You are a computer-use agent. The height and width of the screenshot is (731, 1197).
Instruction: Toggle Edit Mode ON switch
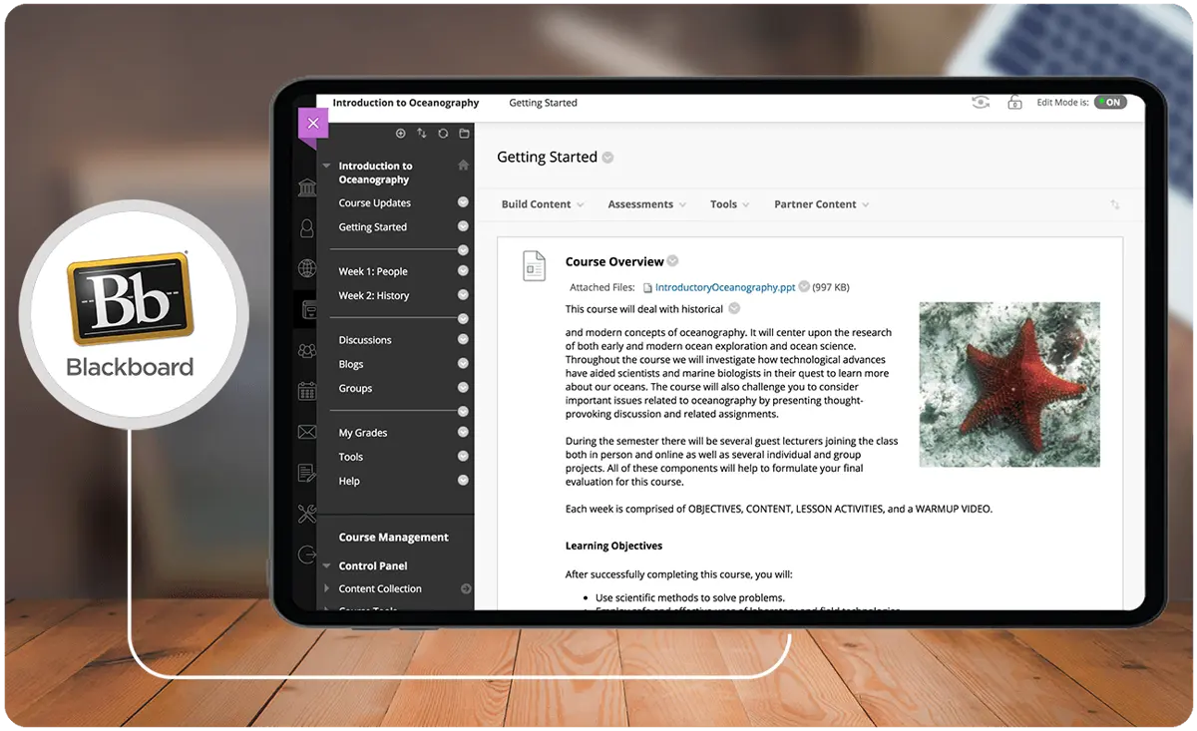tap(1110, 103)
